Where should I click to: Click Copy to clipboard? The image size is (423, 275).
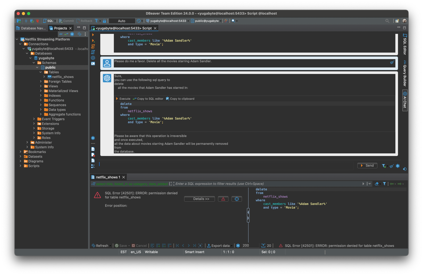click(180, 99)
